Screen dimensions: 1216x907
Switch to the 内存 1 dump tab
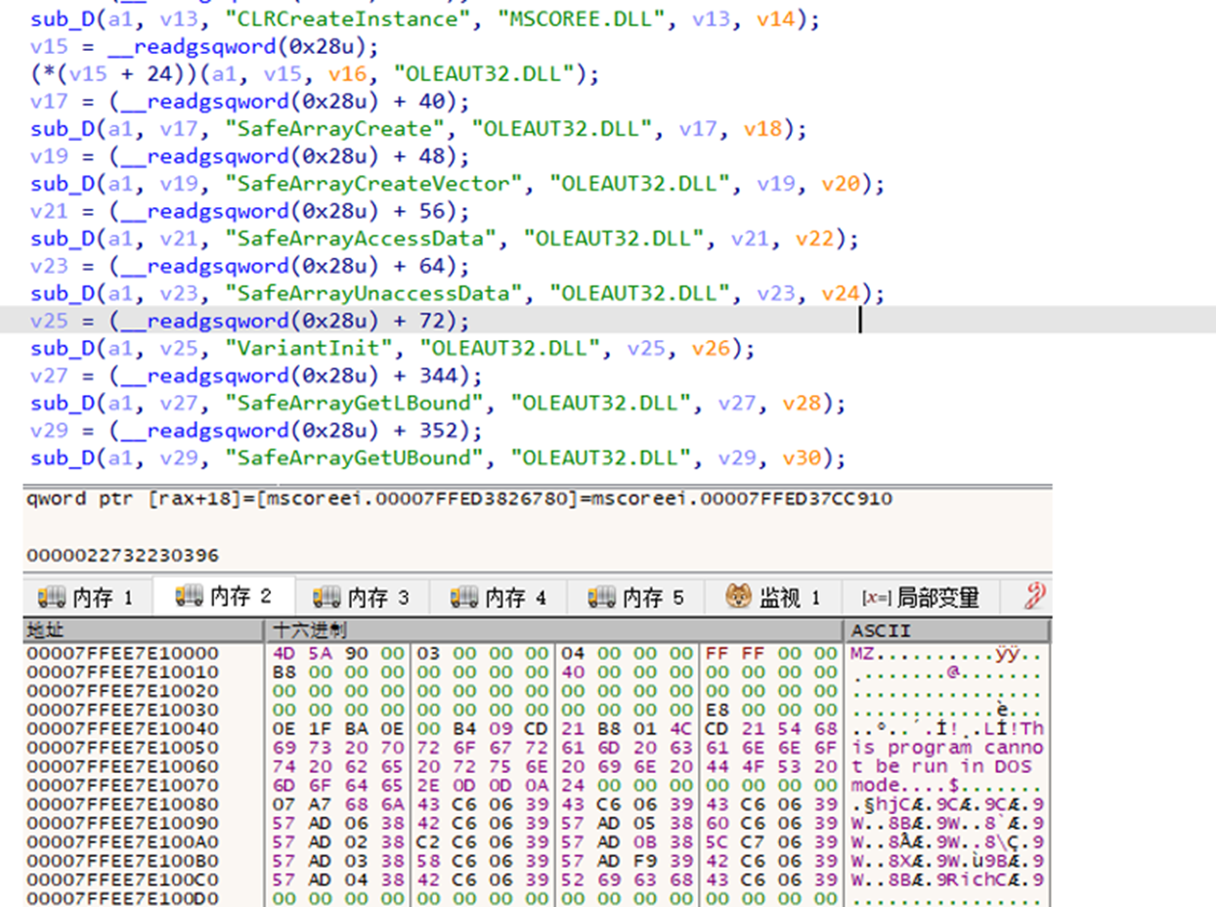coord(85,597)
